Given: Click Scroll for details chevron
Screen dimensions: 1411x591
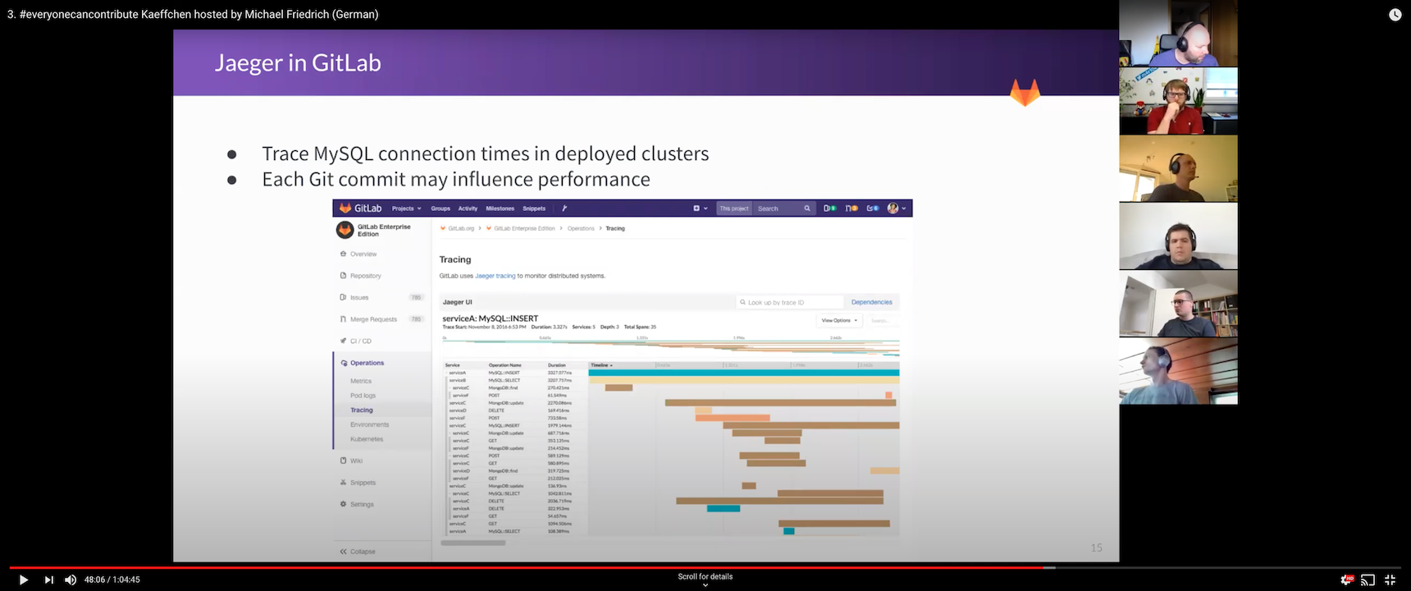Looking at the screenshot, I should [x=705, y=584].
